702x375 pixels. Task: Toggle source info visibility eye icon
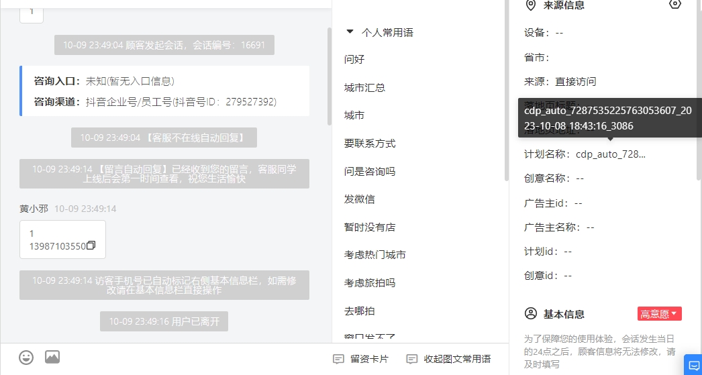674,5
